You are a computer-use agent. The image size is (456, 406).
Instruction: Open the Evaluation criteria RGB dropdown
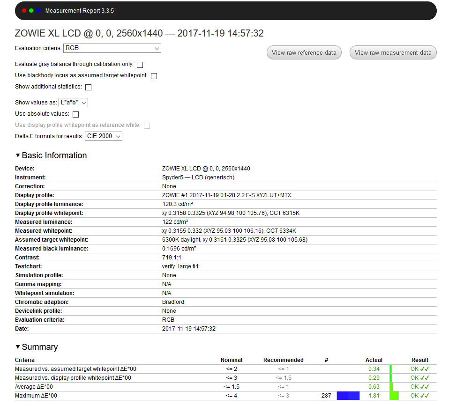point(112,48)
